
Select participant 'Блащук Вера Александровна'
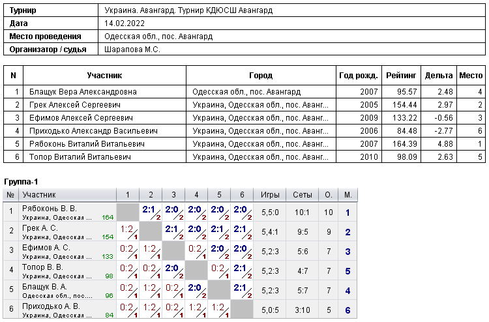pos(83,92)
